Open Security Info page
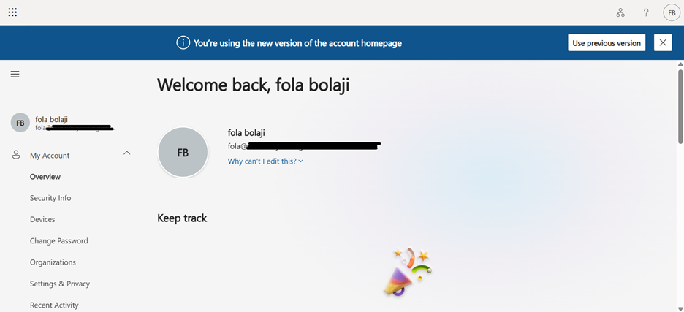The width and height of the screenshot is (684, 312). pyautogui.click(x=50, y=198)
